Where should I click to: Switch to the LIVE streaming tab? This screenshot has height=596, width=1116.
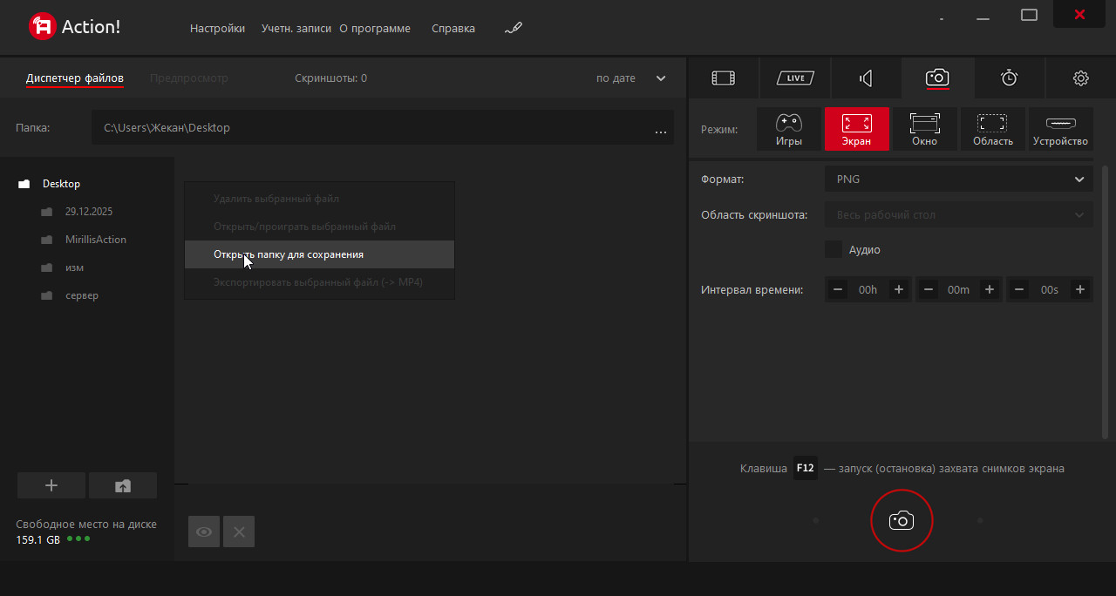point(794,78)
